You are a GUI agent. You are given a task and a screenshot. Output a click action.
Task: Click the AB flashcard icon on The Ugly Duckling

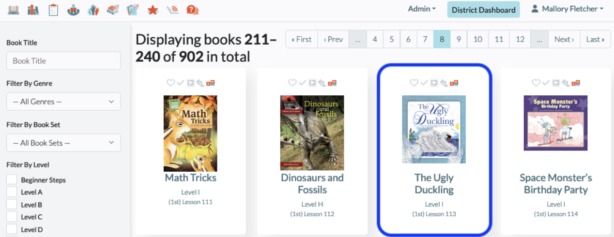point(454,83)
